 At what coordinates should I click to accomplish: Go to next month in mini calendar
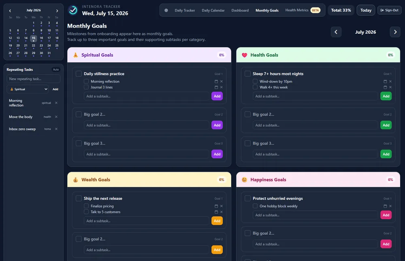(x=57, y=11)
